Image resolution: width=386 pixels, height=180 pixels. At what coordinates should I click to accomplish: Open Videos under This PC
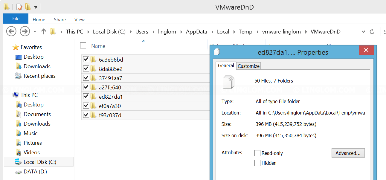point(32,152)
